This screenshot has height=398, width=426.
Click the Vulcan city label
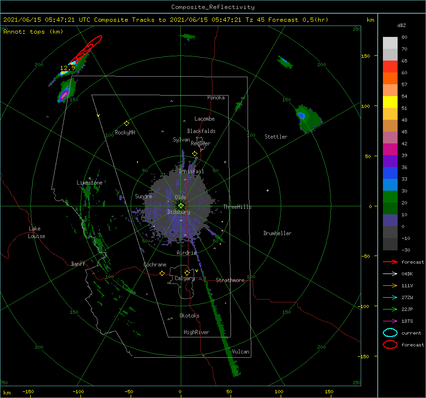coord(241,352)
